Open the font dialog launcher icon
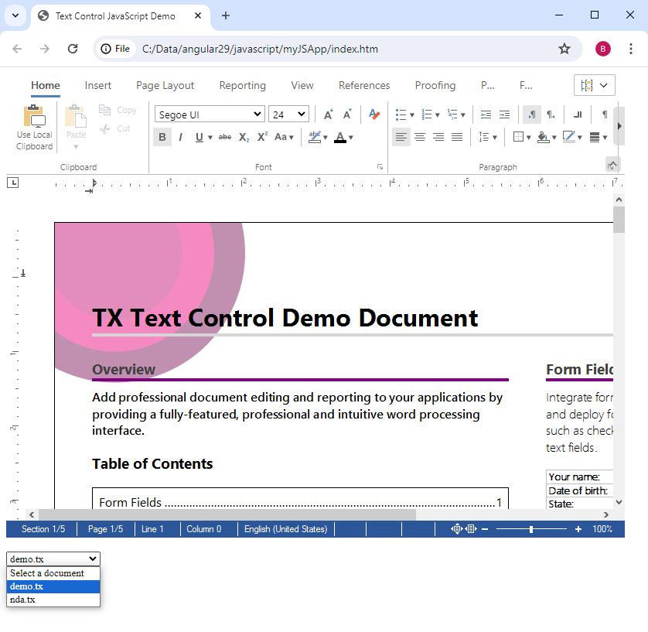The width and height of the screenshot is (648, 632). click(380, 167)
